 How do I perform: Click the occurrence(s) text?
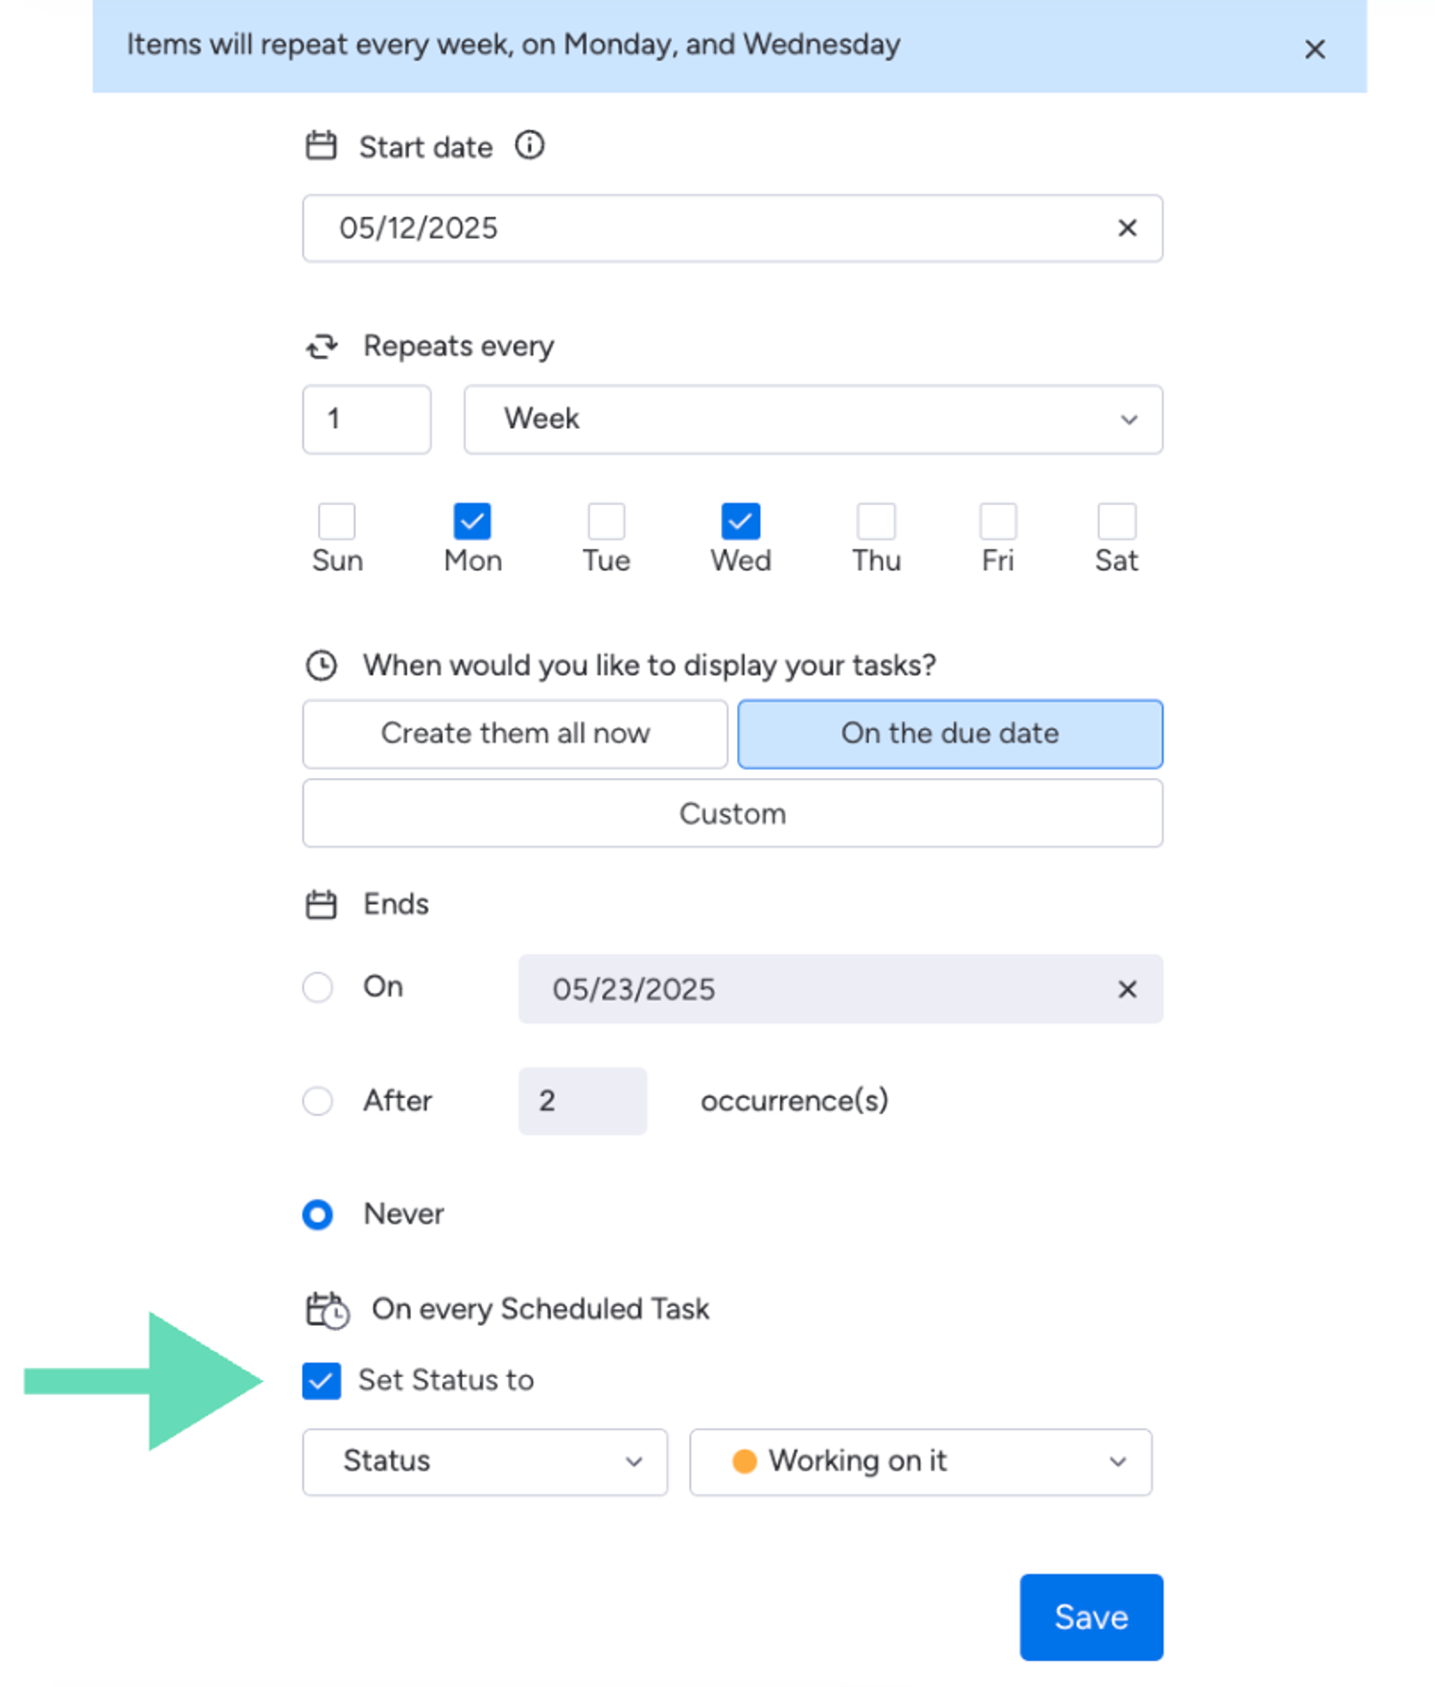pos(794,1101)
